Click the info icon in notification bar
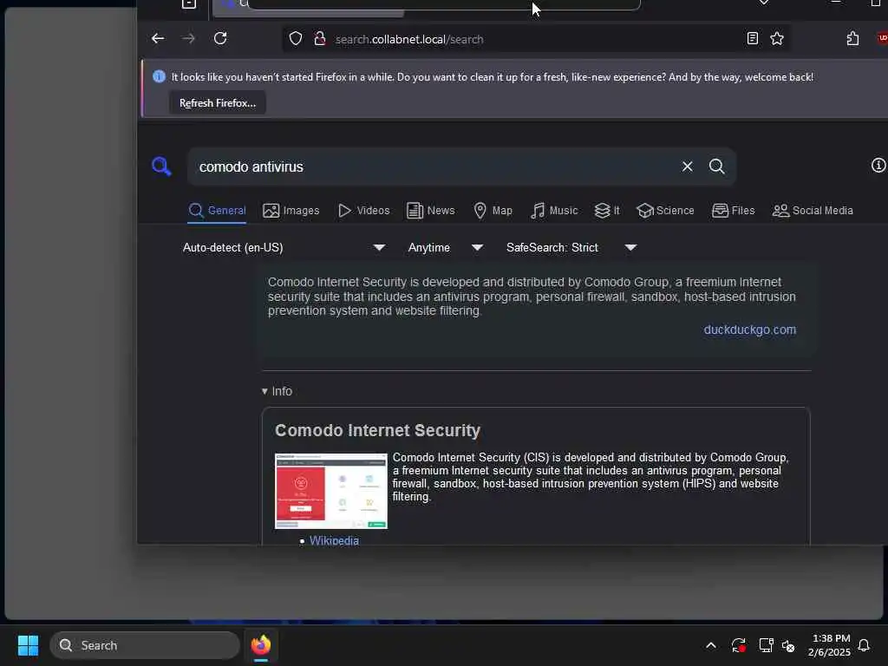The width and height of the screenshot is (888, 666). tap(160, 76)
